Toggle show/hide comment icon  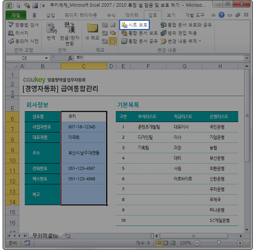click(113, 25)
